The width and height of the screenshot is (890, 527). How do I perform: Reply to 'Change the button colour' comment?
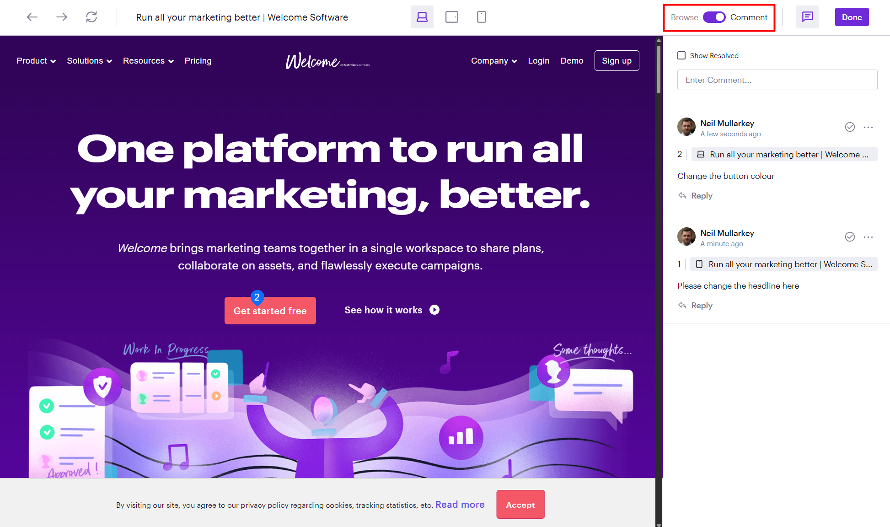695,196
